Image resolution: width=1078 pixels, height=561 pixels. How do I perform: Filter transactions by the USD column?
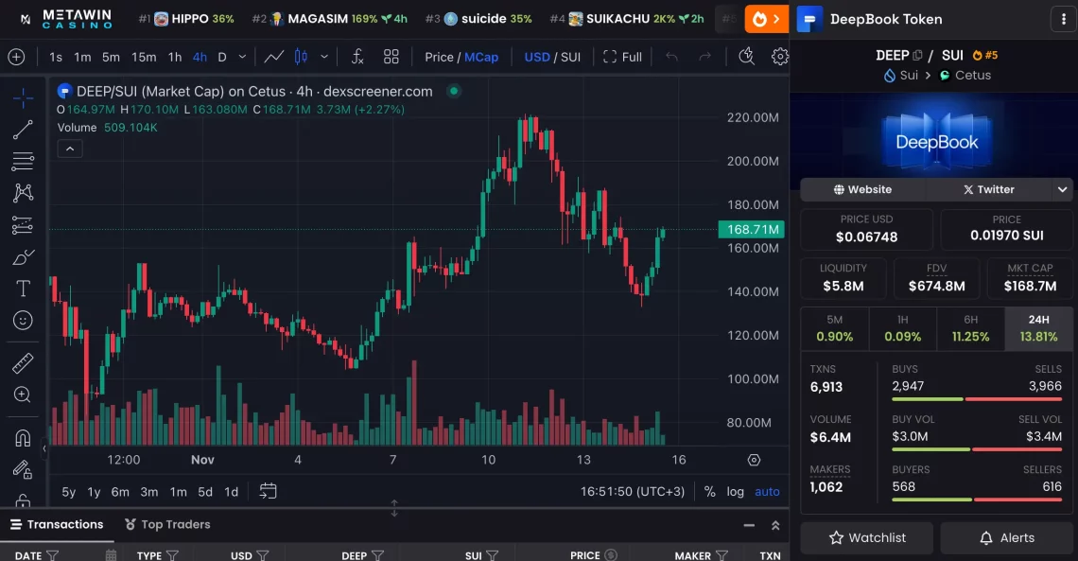coord(264,555)
